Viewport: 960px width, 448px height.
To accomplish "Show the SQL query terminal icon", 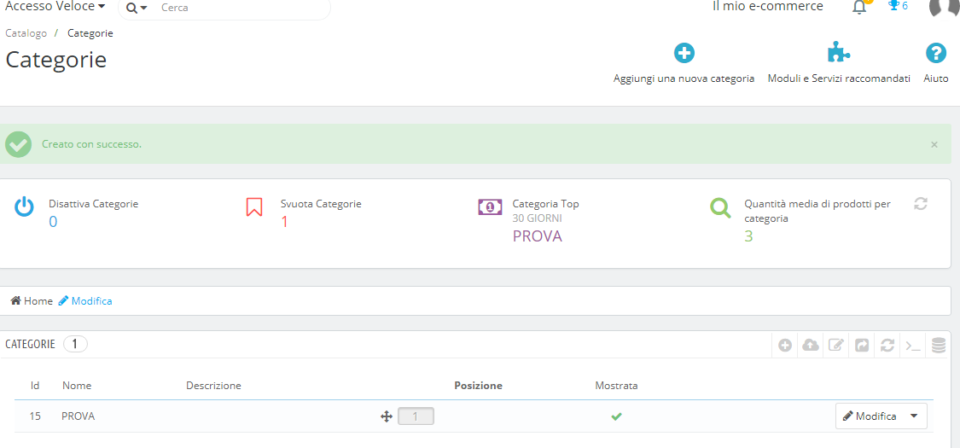I will click(x=913, y=346).
